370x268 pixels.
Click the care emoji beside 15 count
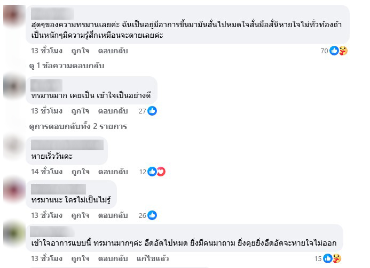coord(337,258)
